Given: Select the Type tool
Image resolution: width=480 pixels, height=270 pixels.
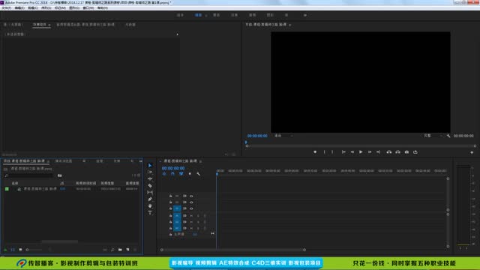Looking at the screenshot, I should tap(150, 212).
